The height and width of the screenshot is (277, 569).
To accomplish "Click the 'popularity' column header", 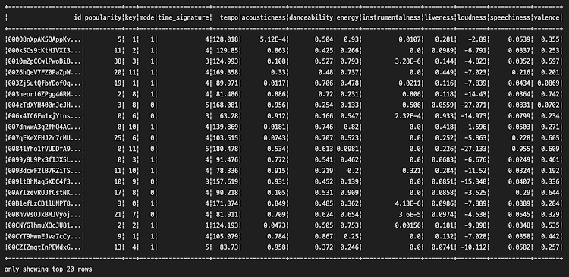I will pos(103,17).
